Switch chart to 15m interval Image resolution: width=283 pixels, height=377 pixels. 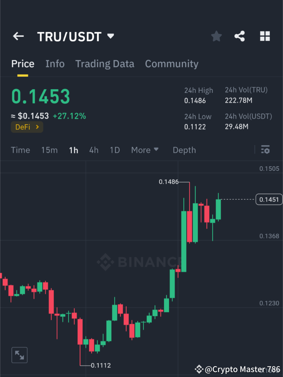pyautogui.click(x=49, y=150)
